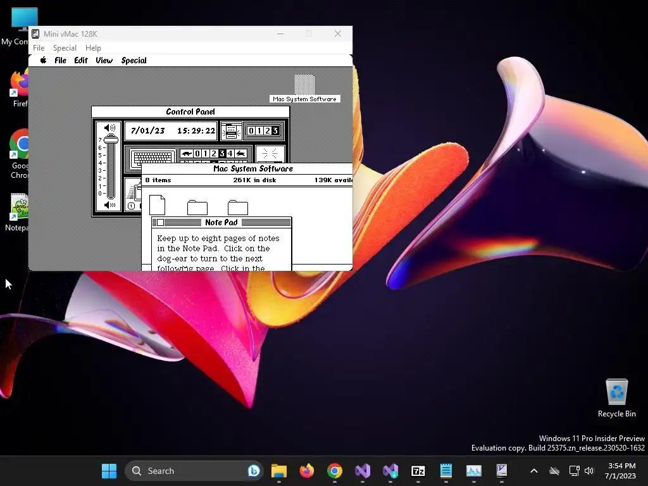Click the Bing icon in the search box

click(254, 471)
